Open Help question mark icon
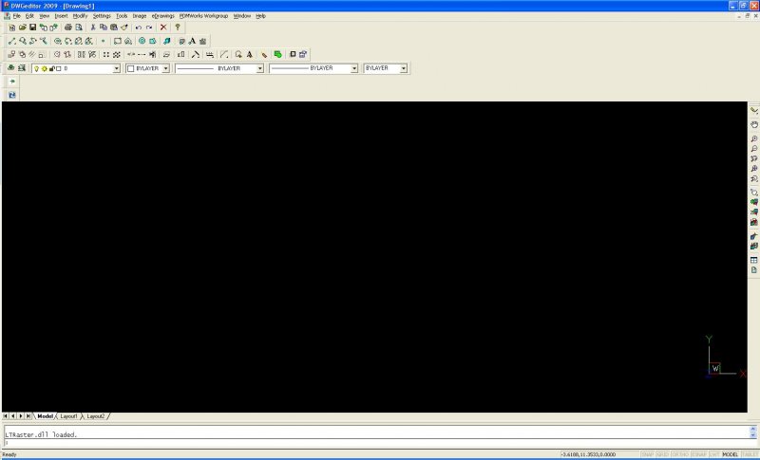760x460 pixels. click(178, 28)
